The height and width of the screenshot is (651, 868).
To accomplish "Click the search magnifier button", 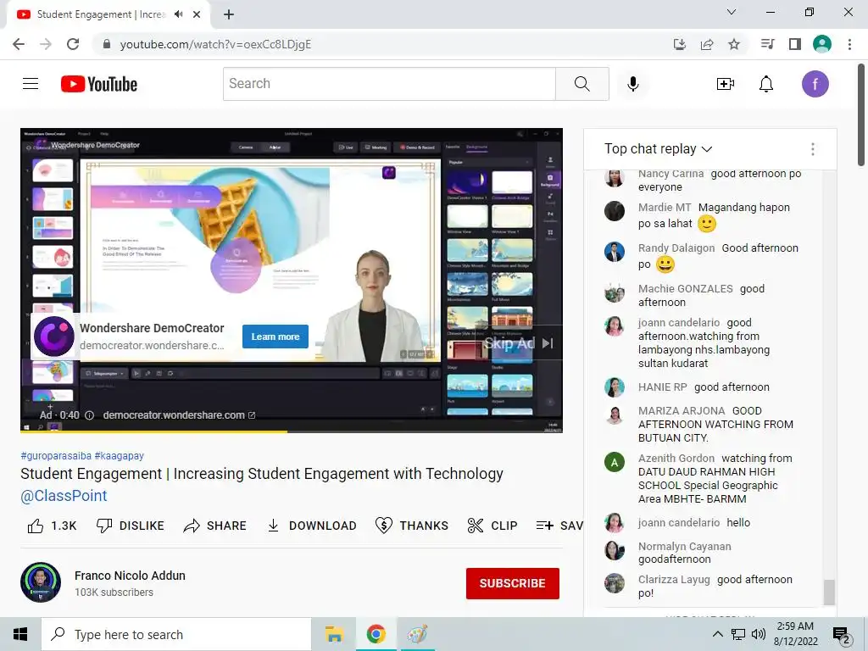I will coord(581,84).
